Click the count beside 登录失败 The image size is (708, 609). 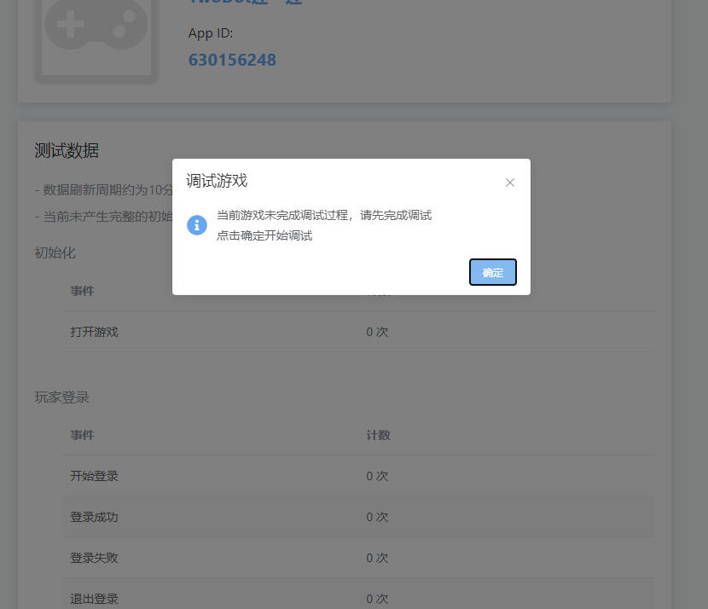[377, 558]
